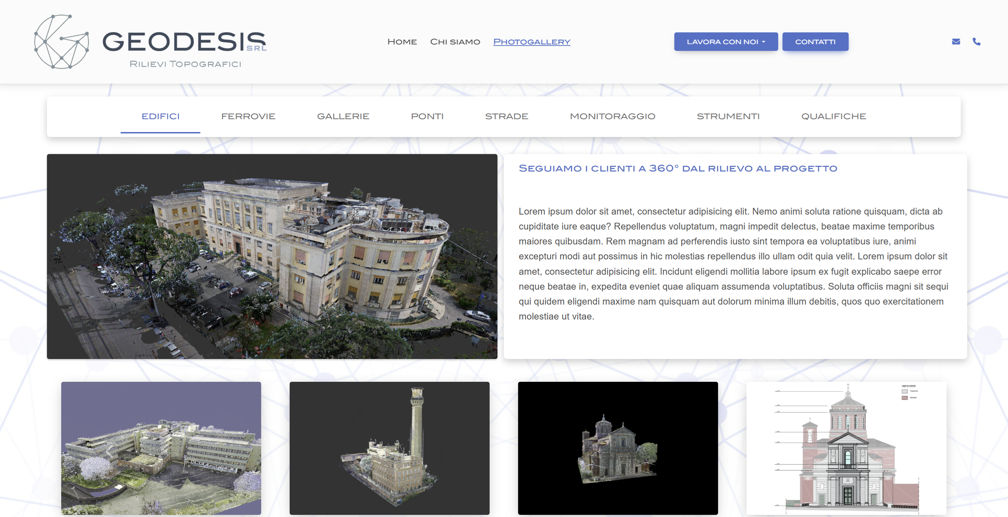This screenshot has height=517, width=1008.
Task: Open the email contact icon
Action: point(956,42)
